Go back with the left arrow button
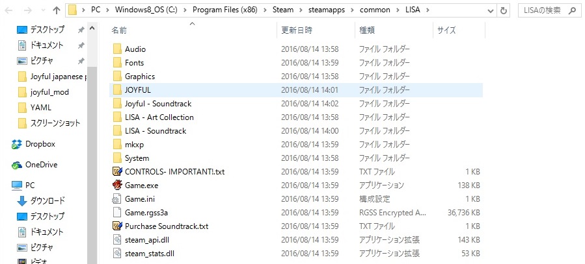 [x=8, y=10]
